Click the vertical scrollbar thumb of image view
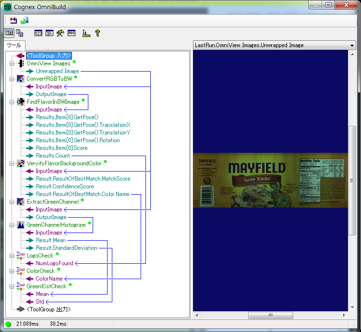Viewport: 361px width, 332px height. click(x=352, y=180)
